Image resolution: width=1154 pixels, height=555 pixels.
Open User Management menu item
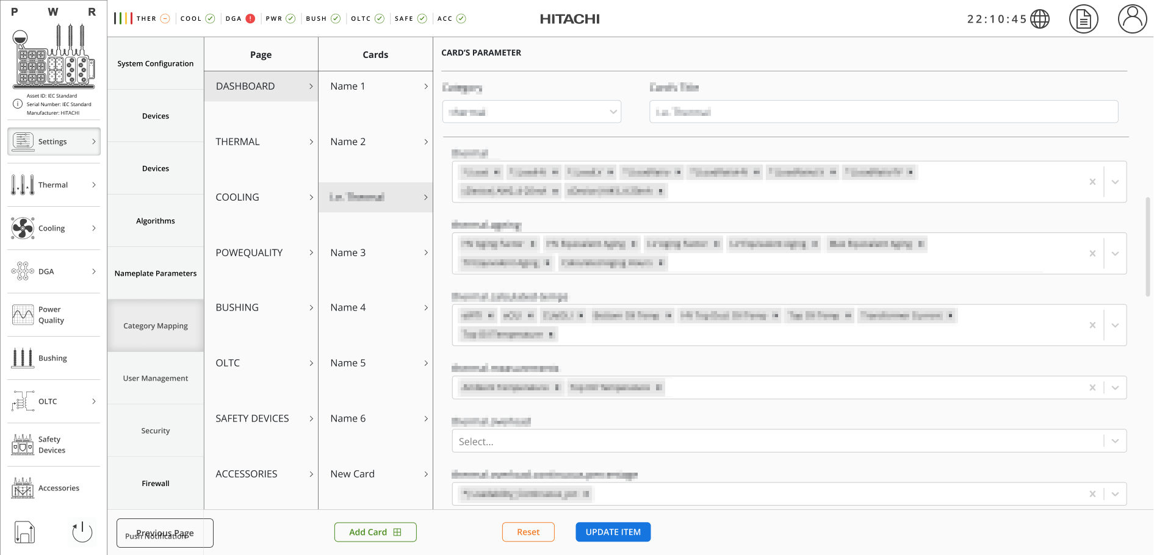point(156,378)
